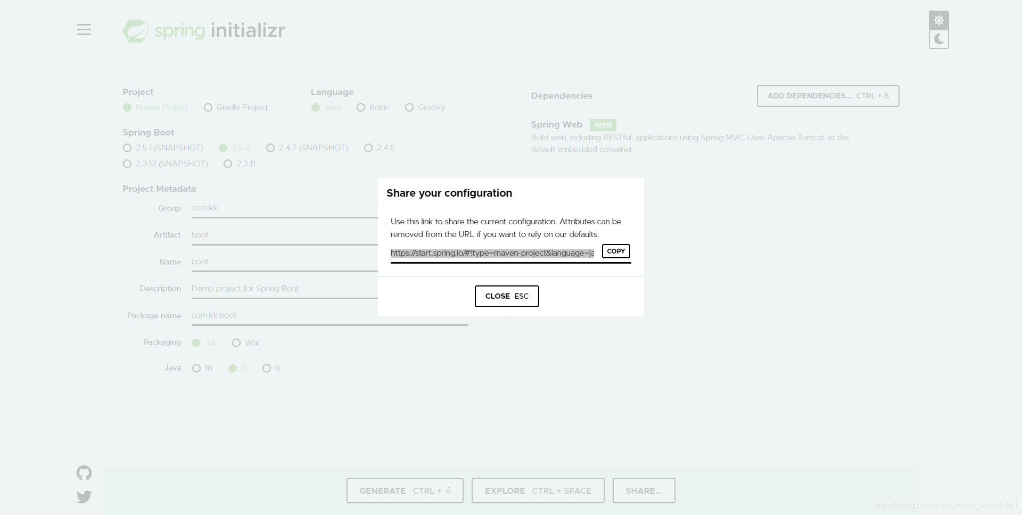Click the Generate button
This screenshot has width=1022, height=515.
(405, 491)
